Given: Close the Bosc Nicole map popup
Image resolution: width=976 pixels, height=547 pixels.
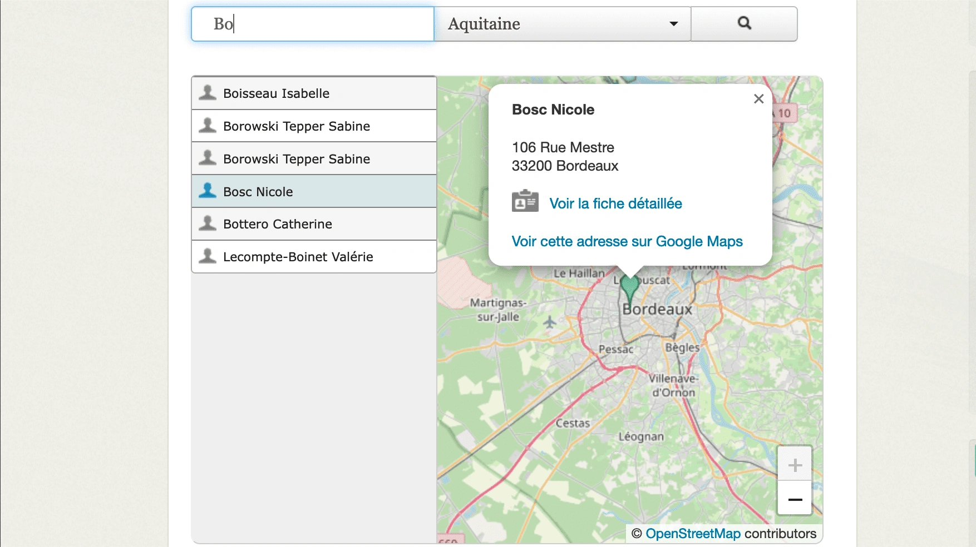Looking at the screenshot, I should (758, 99).
